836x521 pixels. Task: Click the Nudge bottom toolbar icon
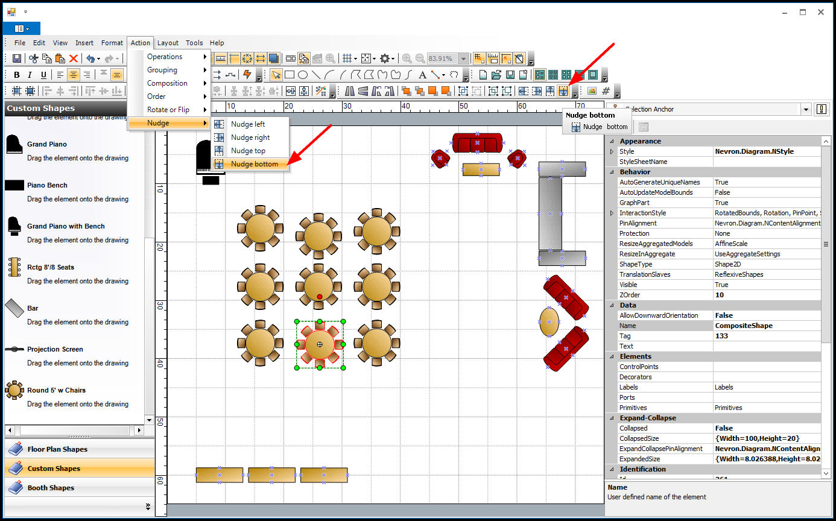[563, 91]
